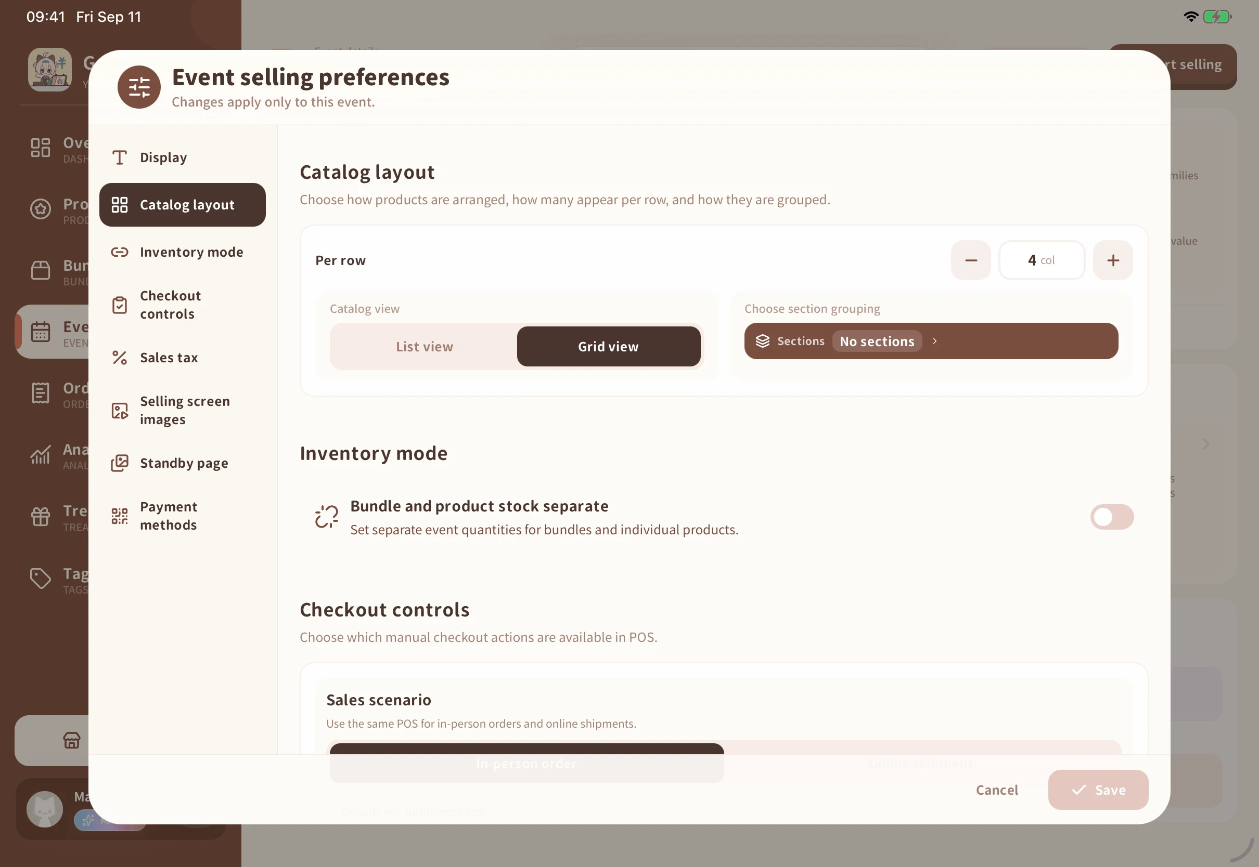Screen dimensions: 1259x867
Task: Switch catalog view to List view
Action: pyautogui.click(x=424, y=347)
